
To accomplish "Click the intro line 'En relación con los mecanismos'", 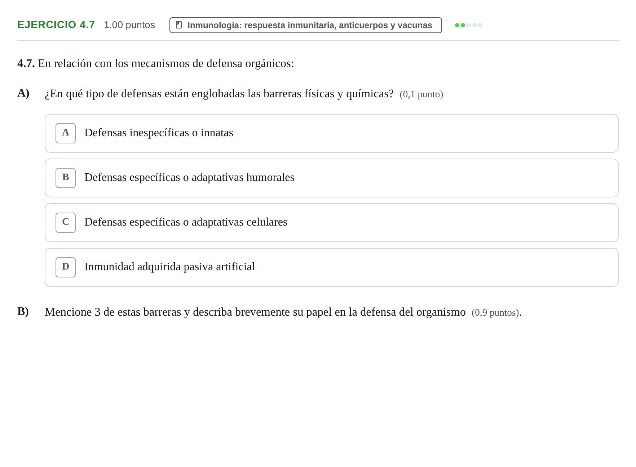I will 166,63.
